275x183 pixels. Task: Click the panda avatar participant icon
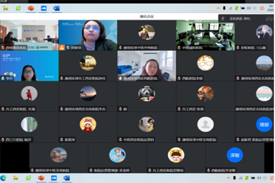(x=147, y=93)
